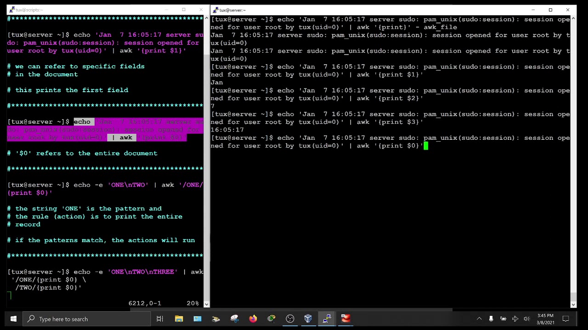Click the down arrow of tux@scripts scrollbar
Image resolution: width=588 pixels, height=330 pixels.
point(206,304)
